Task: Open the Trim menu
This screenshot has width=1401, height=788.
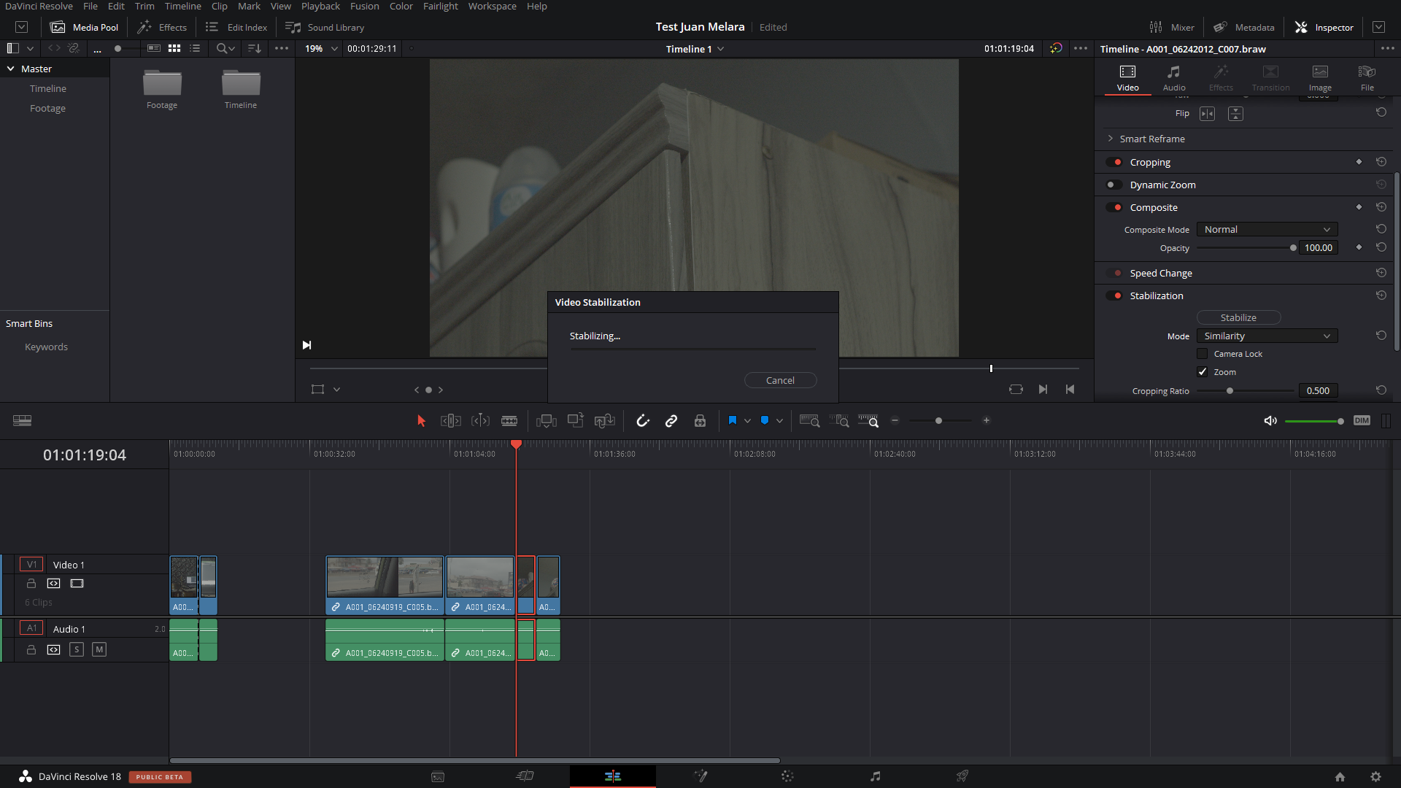Action: point(144,7)
